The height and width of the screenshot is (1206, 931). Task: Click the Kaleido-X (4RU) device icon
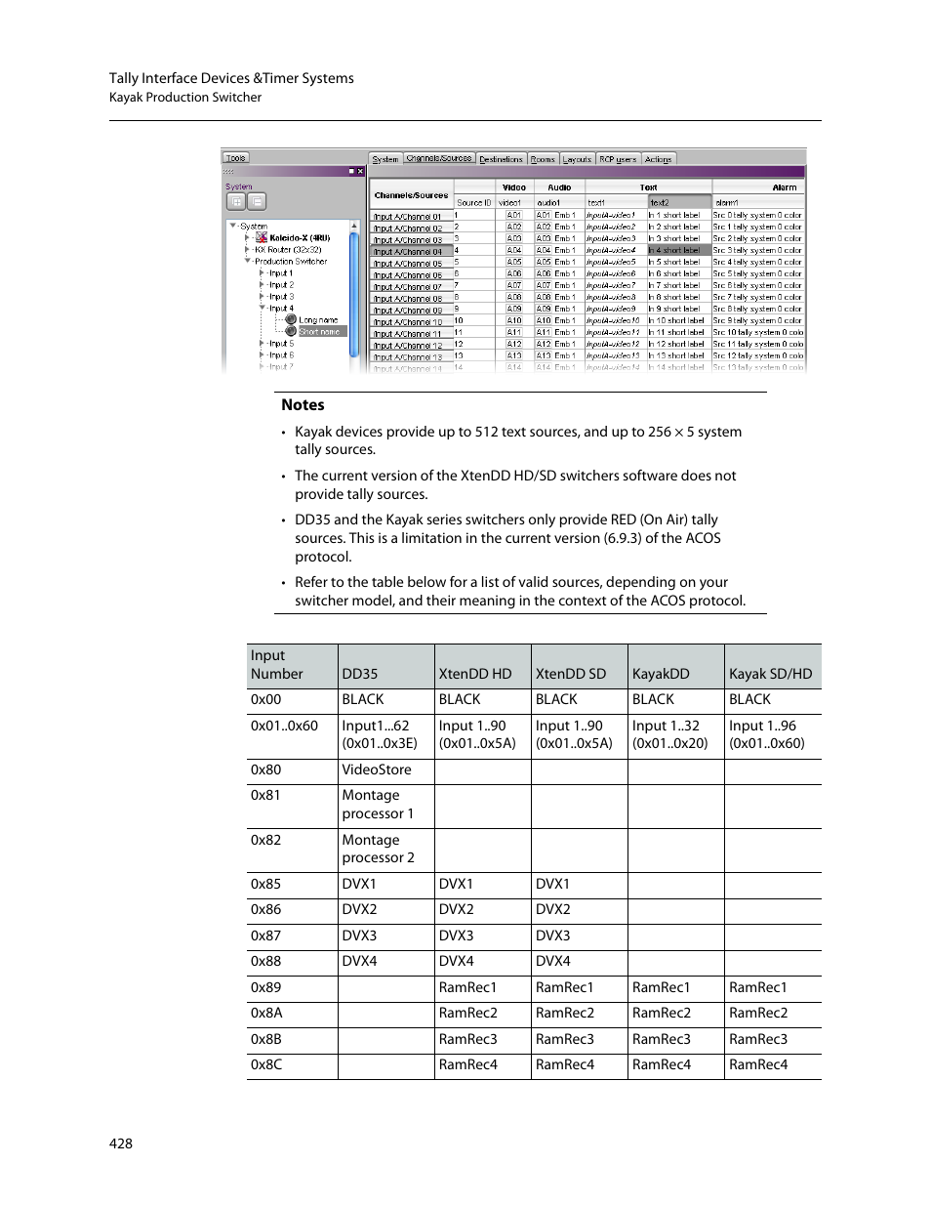(x=262, y=237)
